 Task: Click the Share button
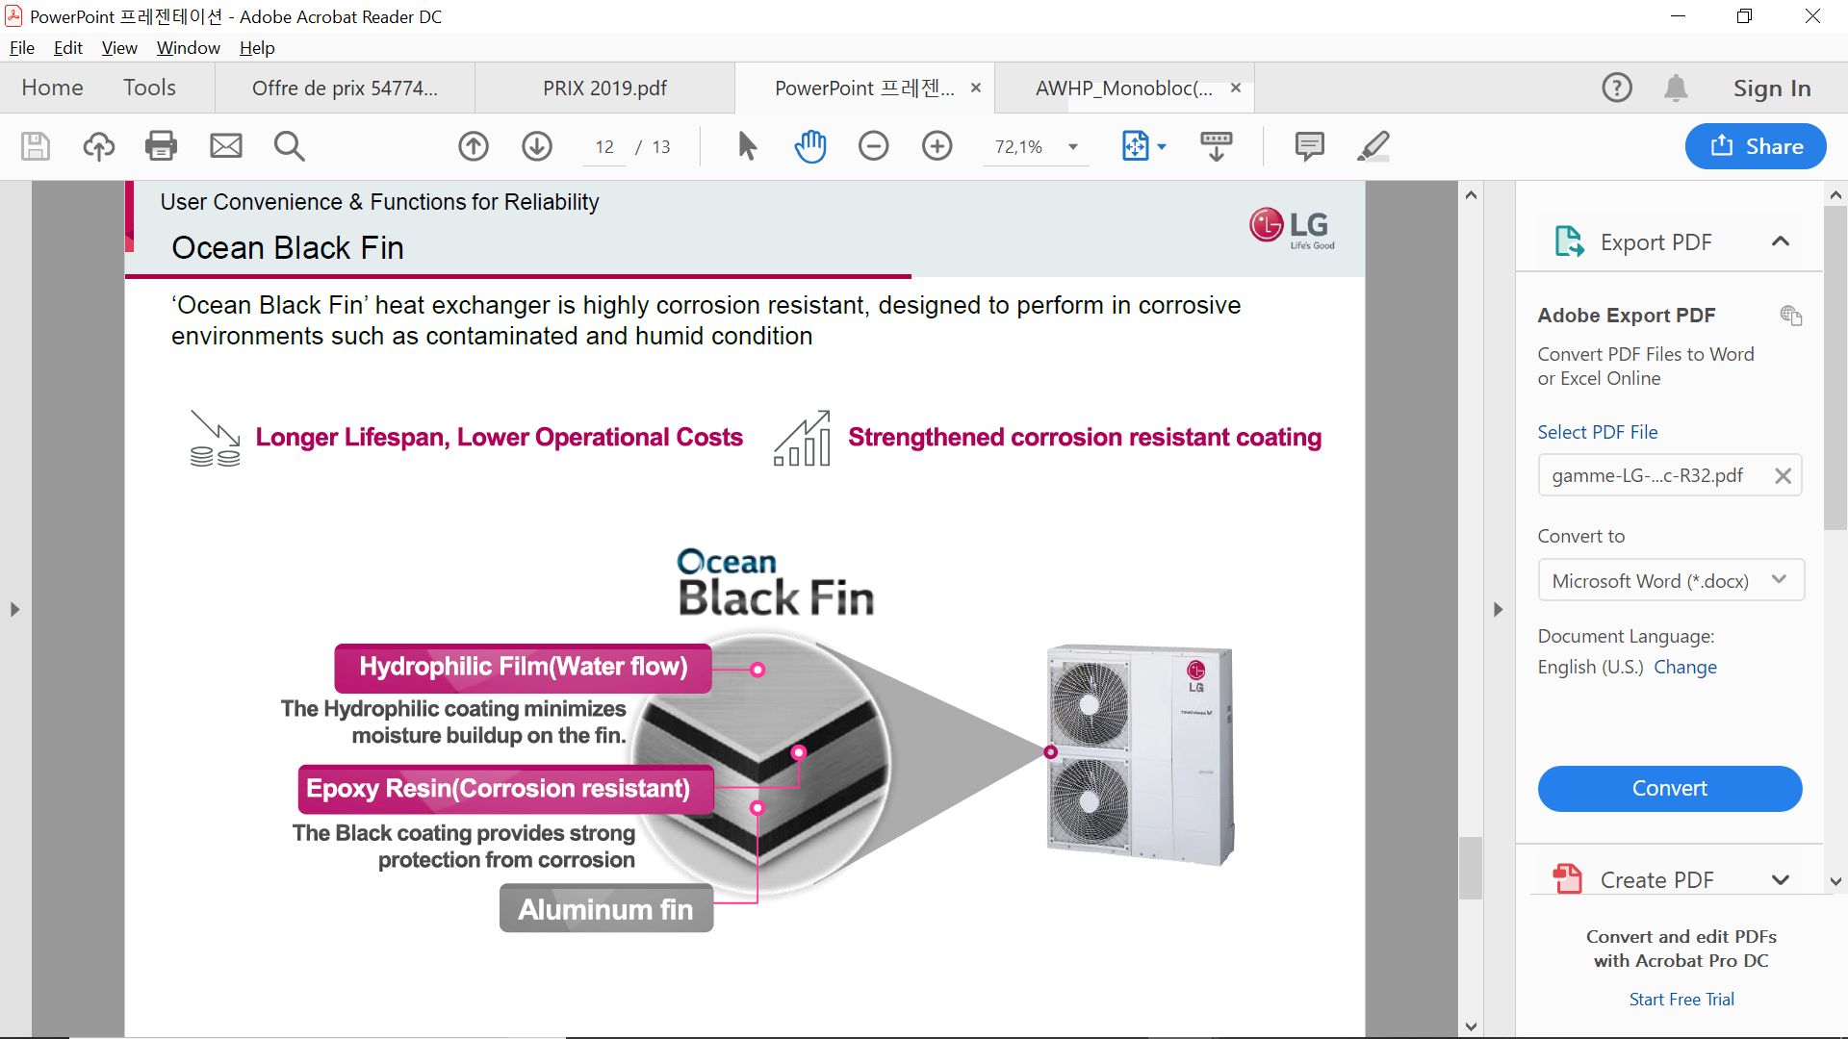pyautogui.click(x=1756, y=146)
